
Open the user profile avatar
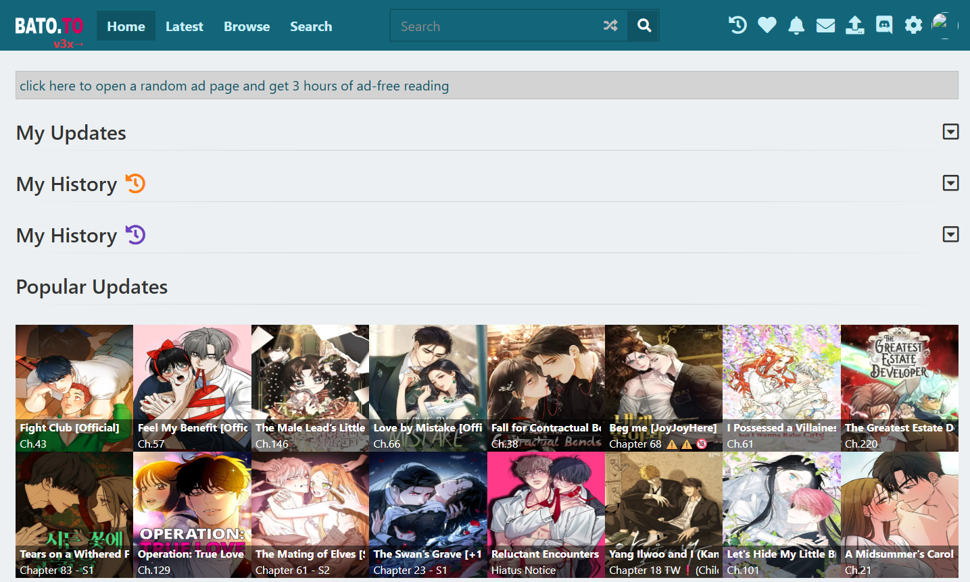pyautogui.click(x=944, y=26)
